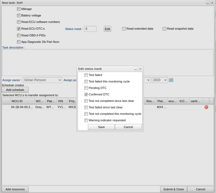The height and width of the screenshot is (193, 216).
Task: Uncheck the Confirmed DTC checkbox
Action: tap(86, 94)
